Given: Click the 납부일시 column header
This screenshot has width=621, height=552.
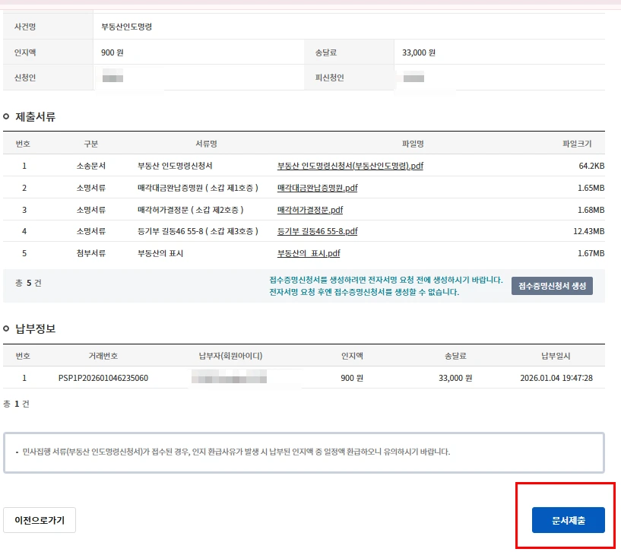Looking at the screenshot, I should pos(556,355).
